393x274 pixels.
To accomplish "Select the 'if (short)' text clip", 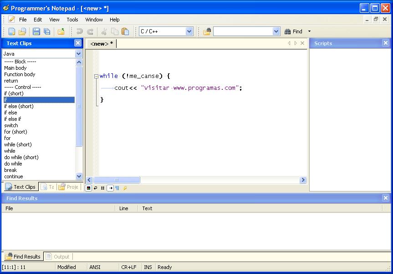I will pos(14,93).
